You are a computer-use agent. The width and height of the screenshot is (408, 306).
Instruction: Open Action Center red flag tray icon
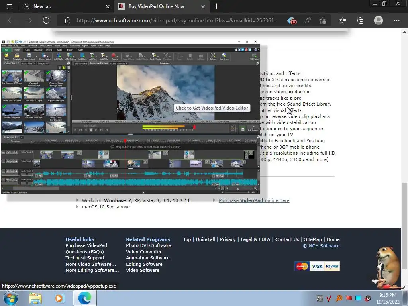pos(349,298)
